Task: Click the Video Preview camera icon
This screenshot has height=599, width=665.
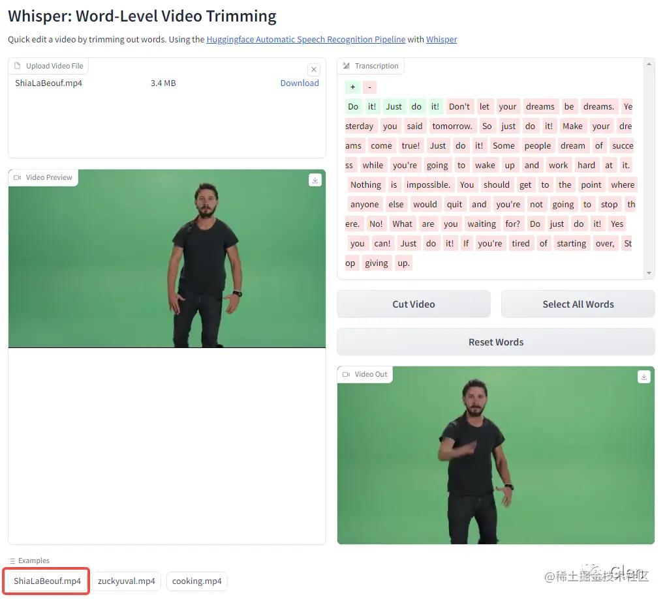Action: coord(18,177)
